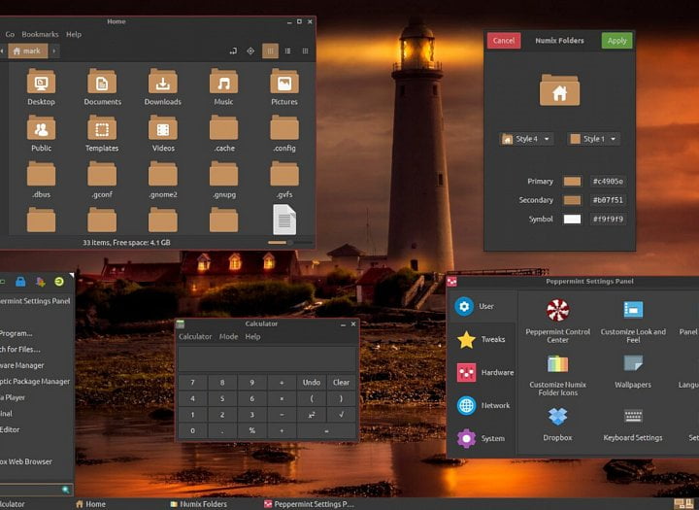
Task: Click the percent key on calculator
Action: click(x=251, y=431)
